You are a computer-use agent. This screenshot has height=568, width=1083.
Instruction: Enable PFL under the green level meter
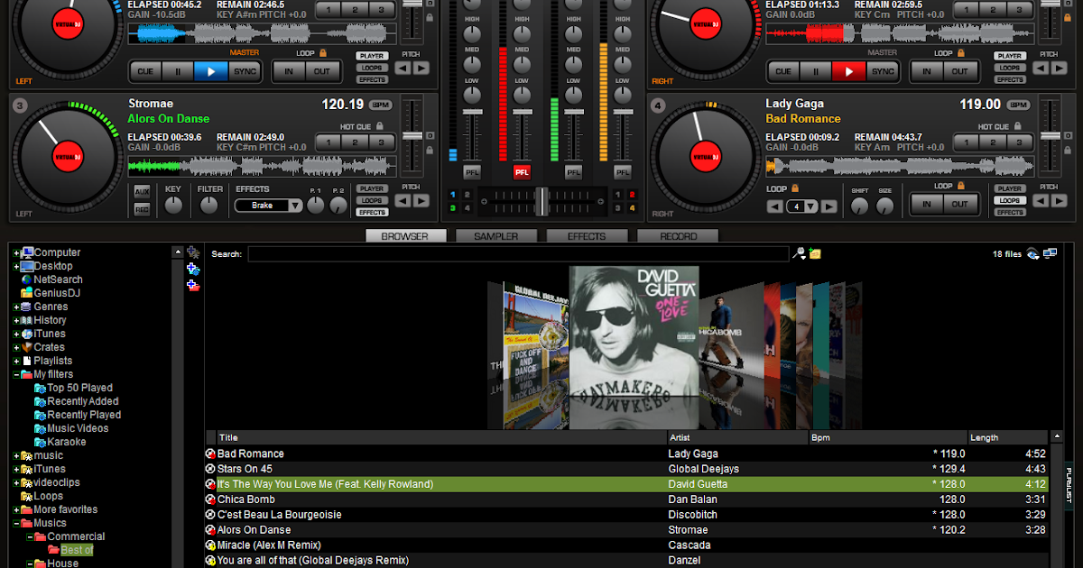tap(573, 171)
